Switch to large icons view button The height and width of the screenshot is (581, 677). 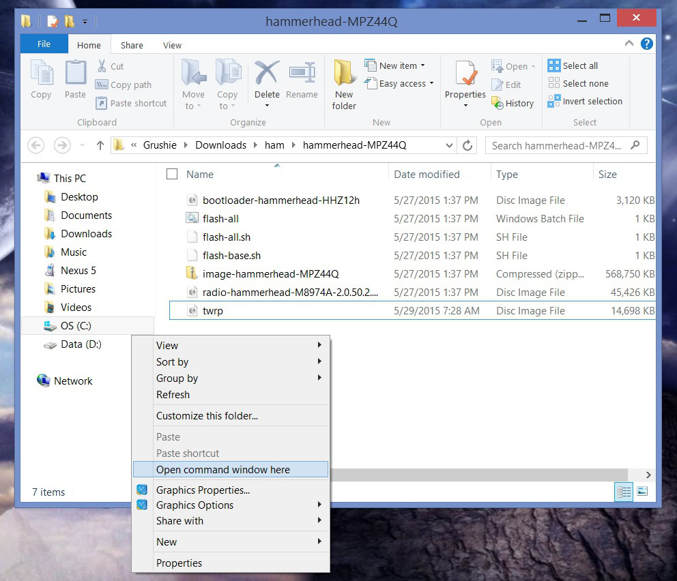coord(642,491)
